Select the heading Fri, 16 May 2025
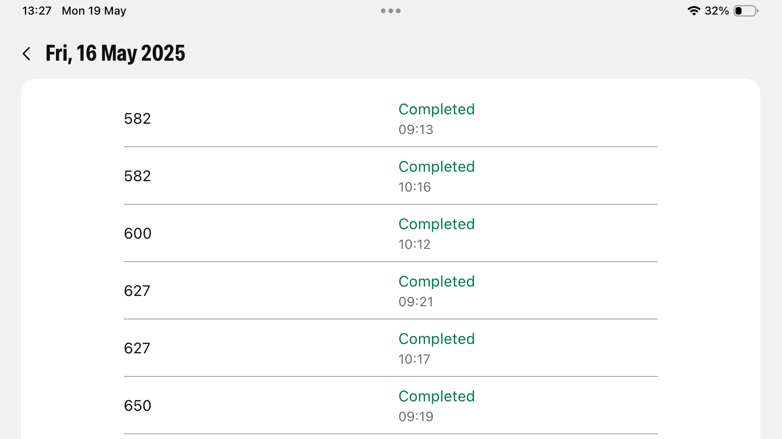This screenshot has width=782, height=439. (115, 53)
